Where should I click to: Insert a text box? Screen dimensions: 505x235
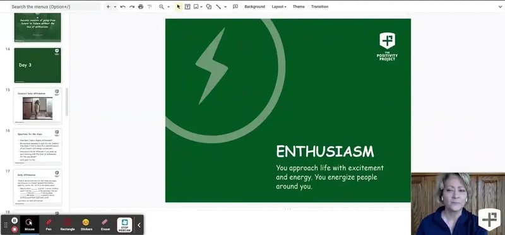tap(187, 7)
